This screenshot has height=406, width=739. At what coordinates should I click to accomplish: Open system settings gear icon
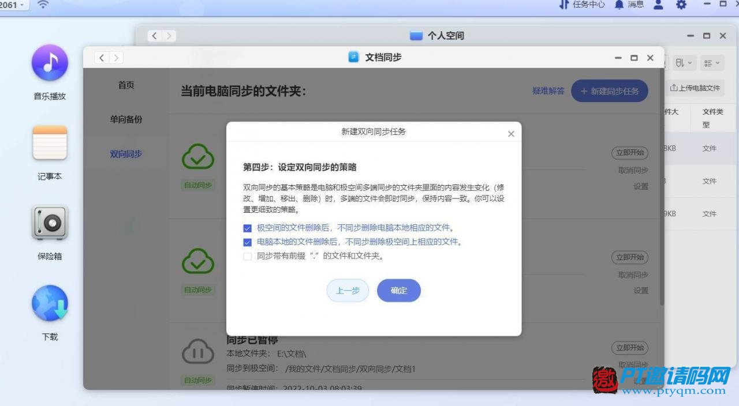681,5
